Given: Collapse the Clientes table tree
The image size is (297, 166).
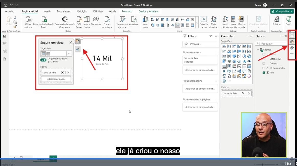Looking at the screenshot, I should point(258,50).
